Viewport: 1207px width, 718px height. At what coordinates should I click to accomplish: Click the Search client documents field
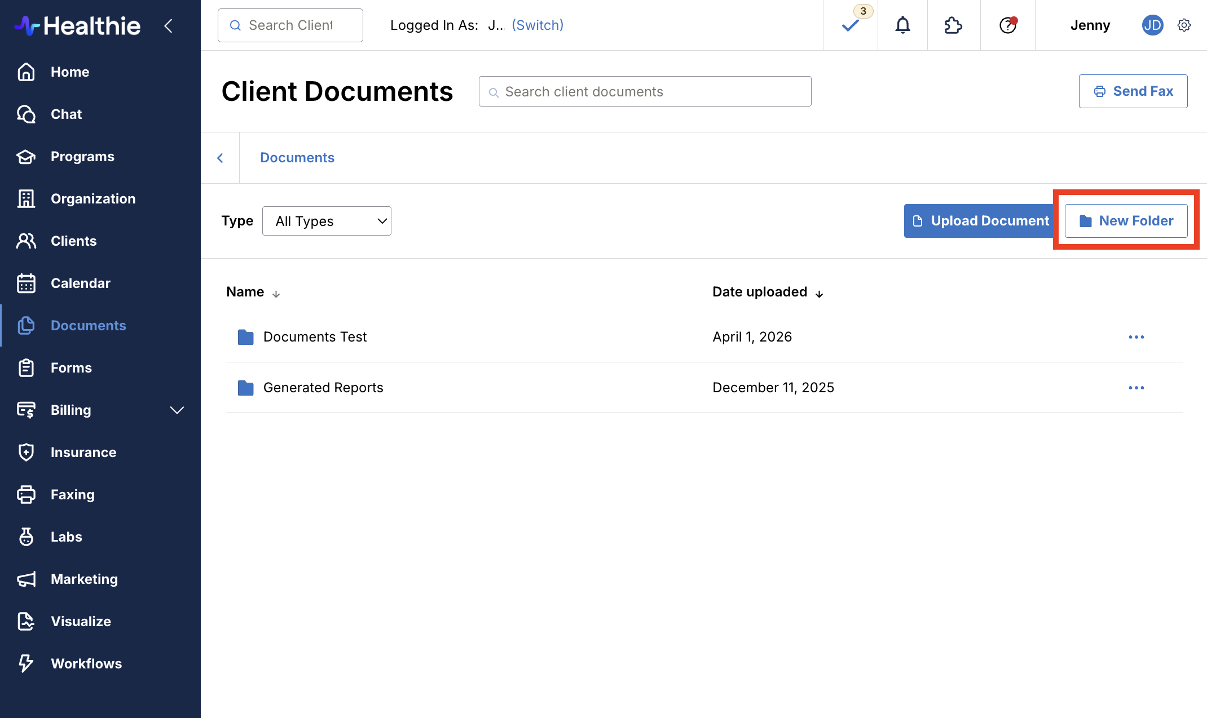tap(645, 91)
